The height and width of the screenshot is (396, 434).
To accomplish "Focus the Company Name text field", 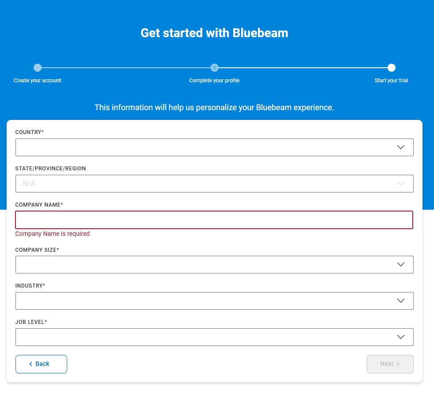I will click(214, 220).
